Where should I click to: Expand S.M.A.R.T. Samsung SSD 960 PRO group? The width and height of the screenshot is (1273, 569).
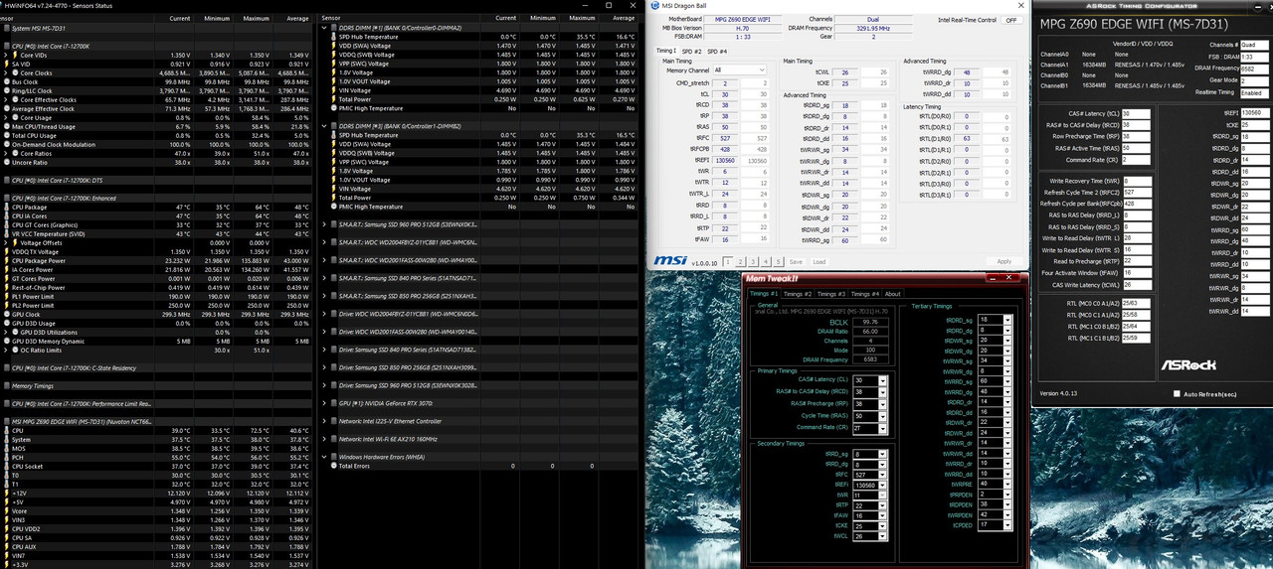click(326, 224)
